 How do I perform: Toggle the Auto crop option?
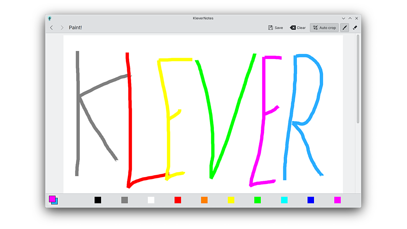324,28
